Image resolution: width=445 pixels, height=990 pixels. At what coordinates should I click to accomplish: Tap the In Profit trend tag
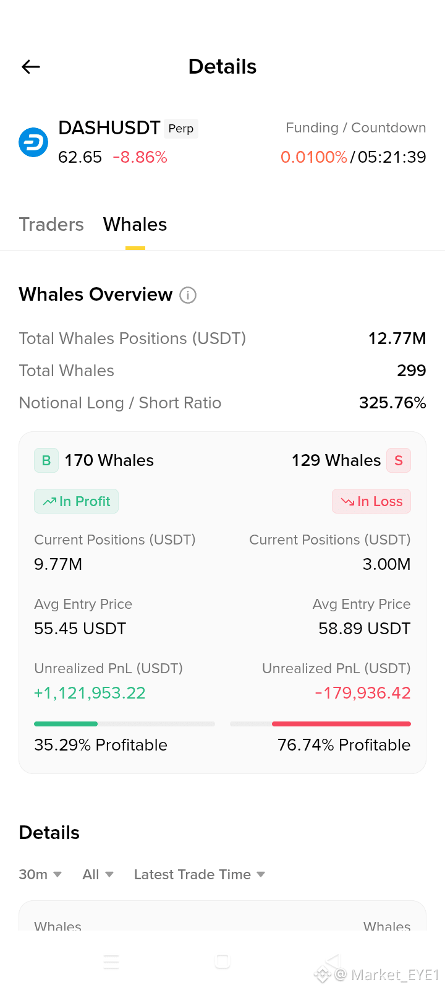click(x=76, y=501)
